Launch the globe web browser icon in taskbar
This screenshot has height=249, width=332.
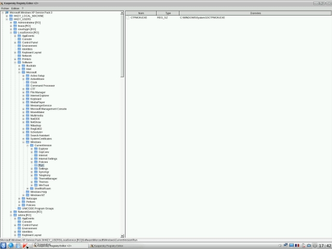tap(11, 245)
